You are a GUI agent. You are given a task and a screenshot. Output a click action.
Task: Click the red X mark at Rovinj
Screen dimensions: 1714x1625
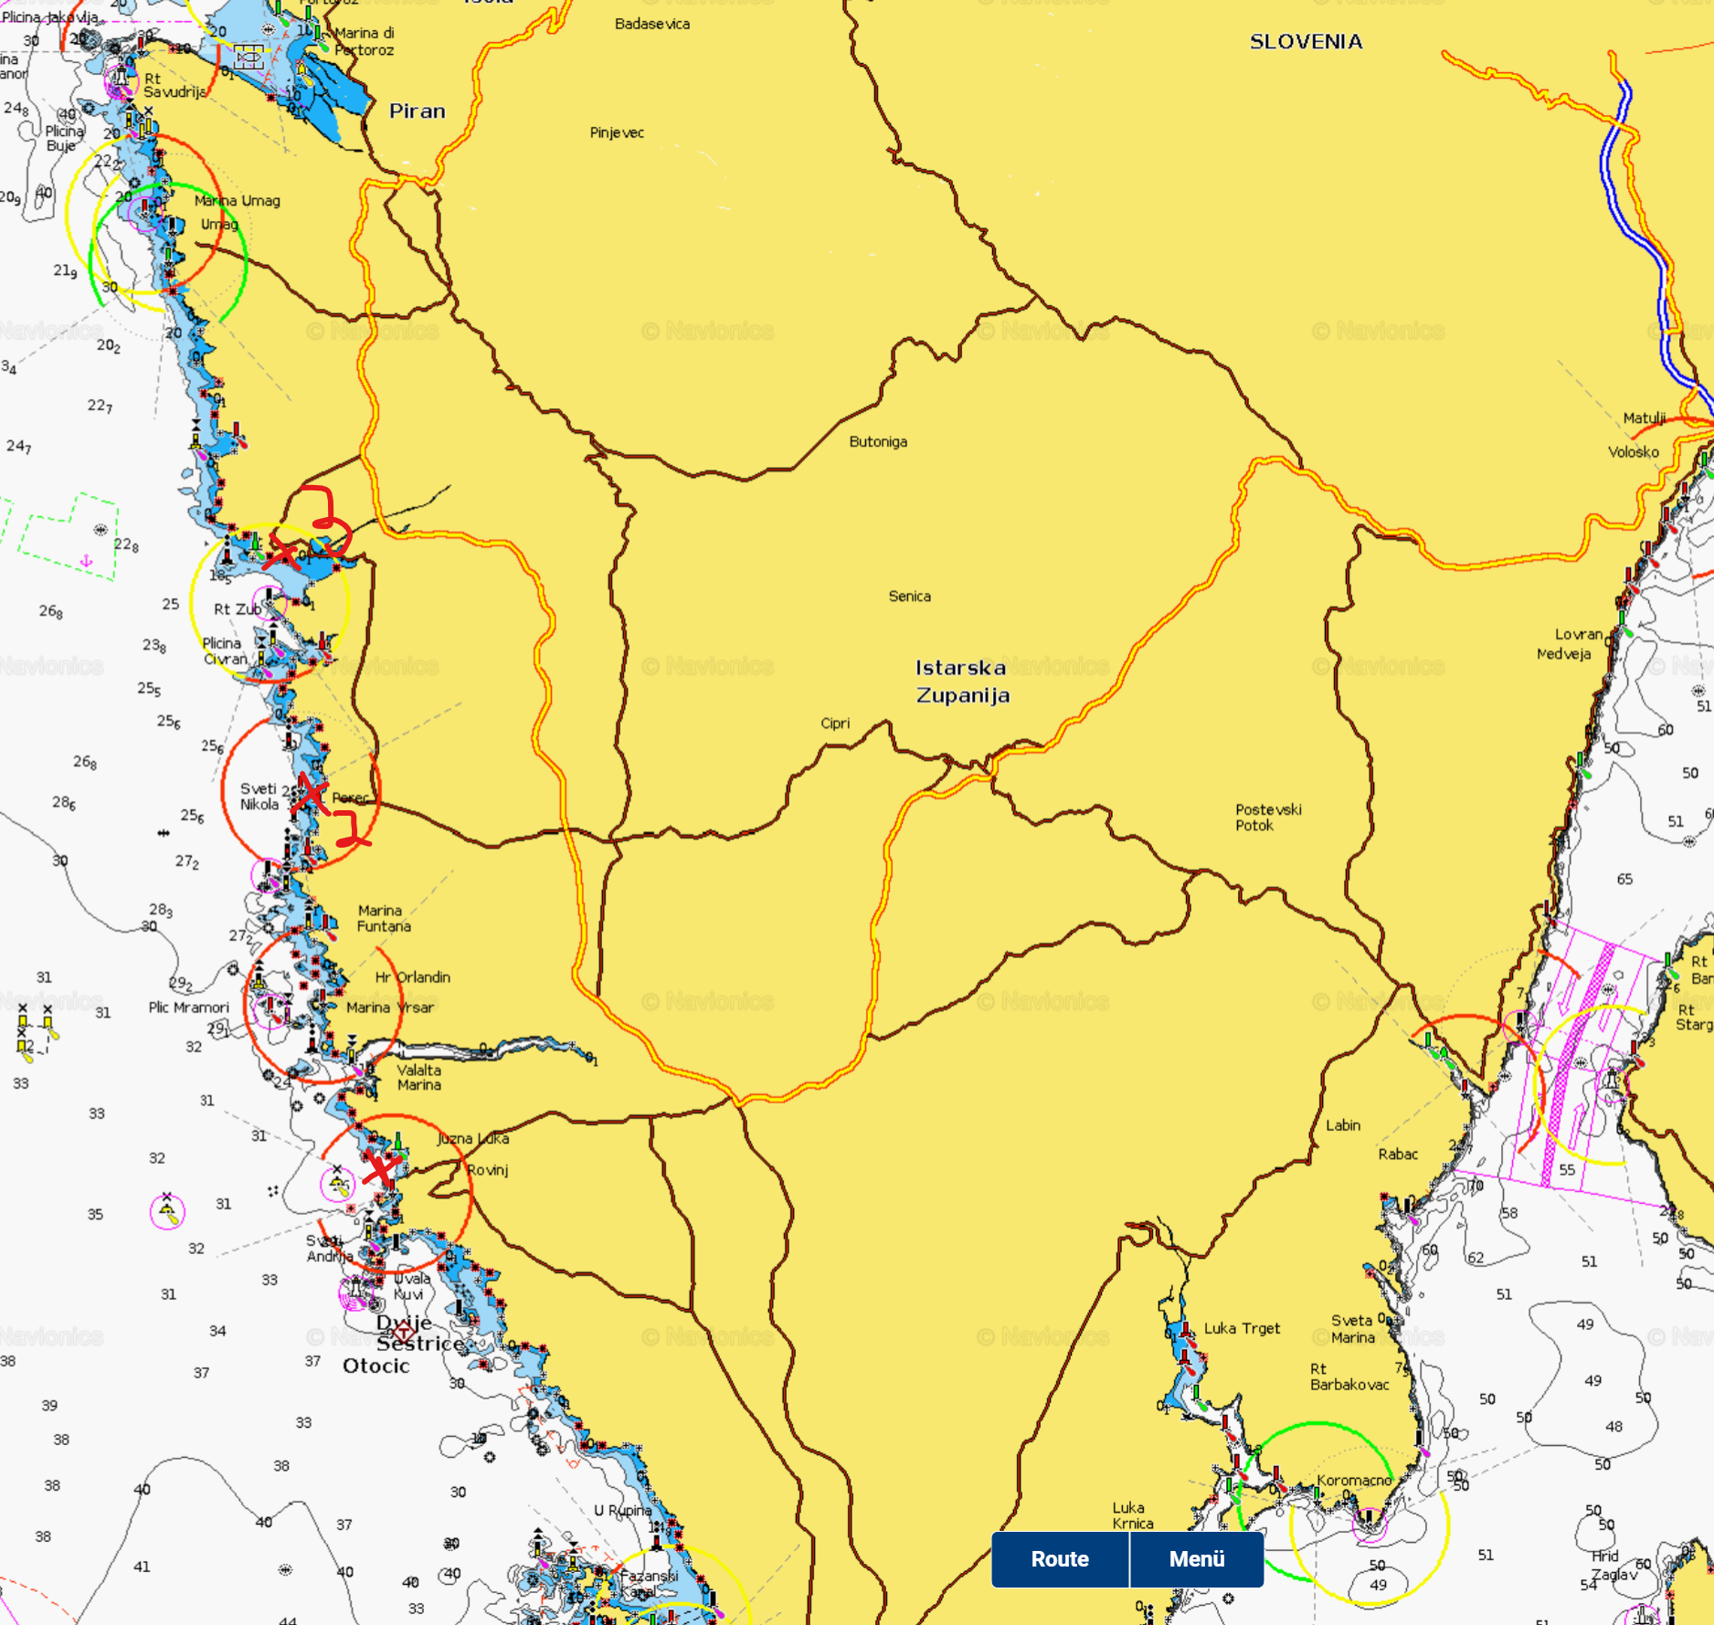(x=381, y=1167)
